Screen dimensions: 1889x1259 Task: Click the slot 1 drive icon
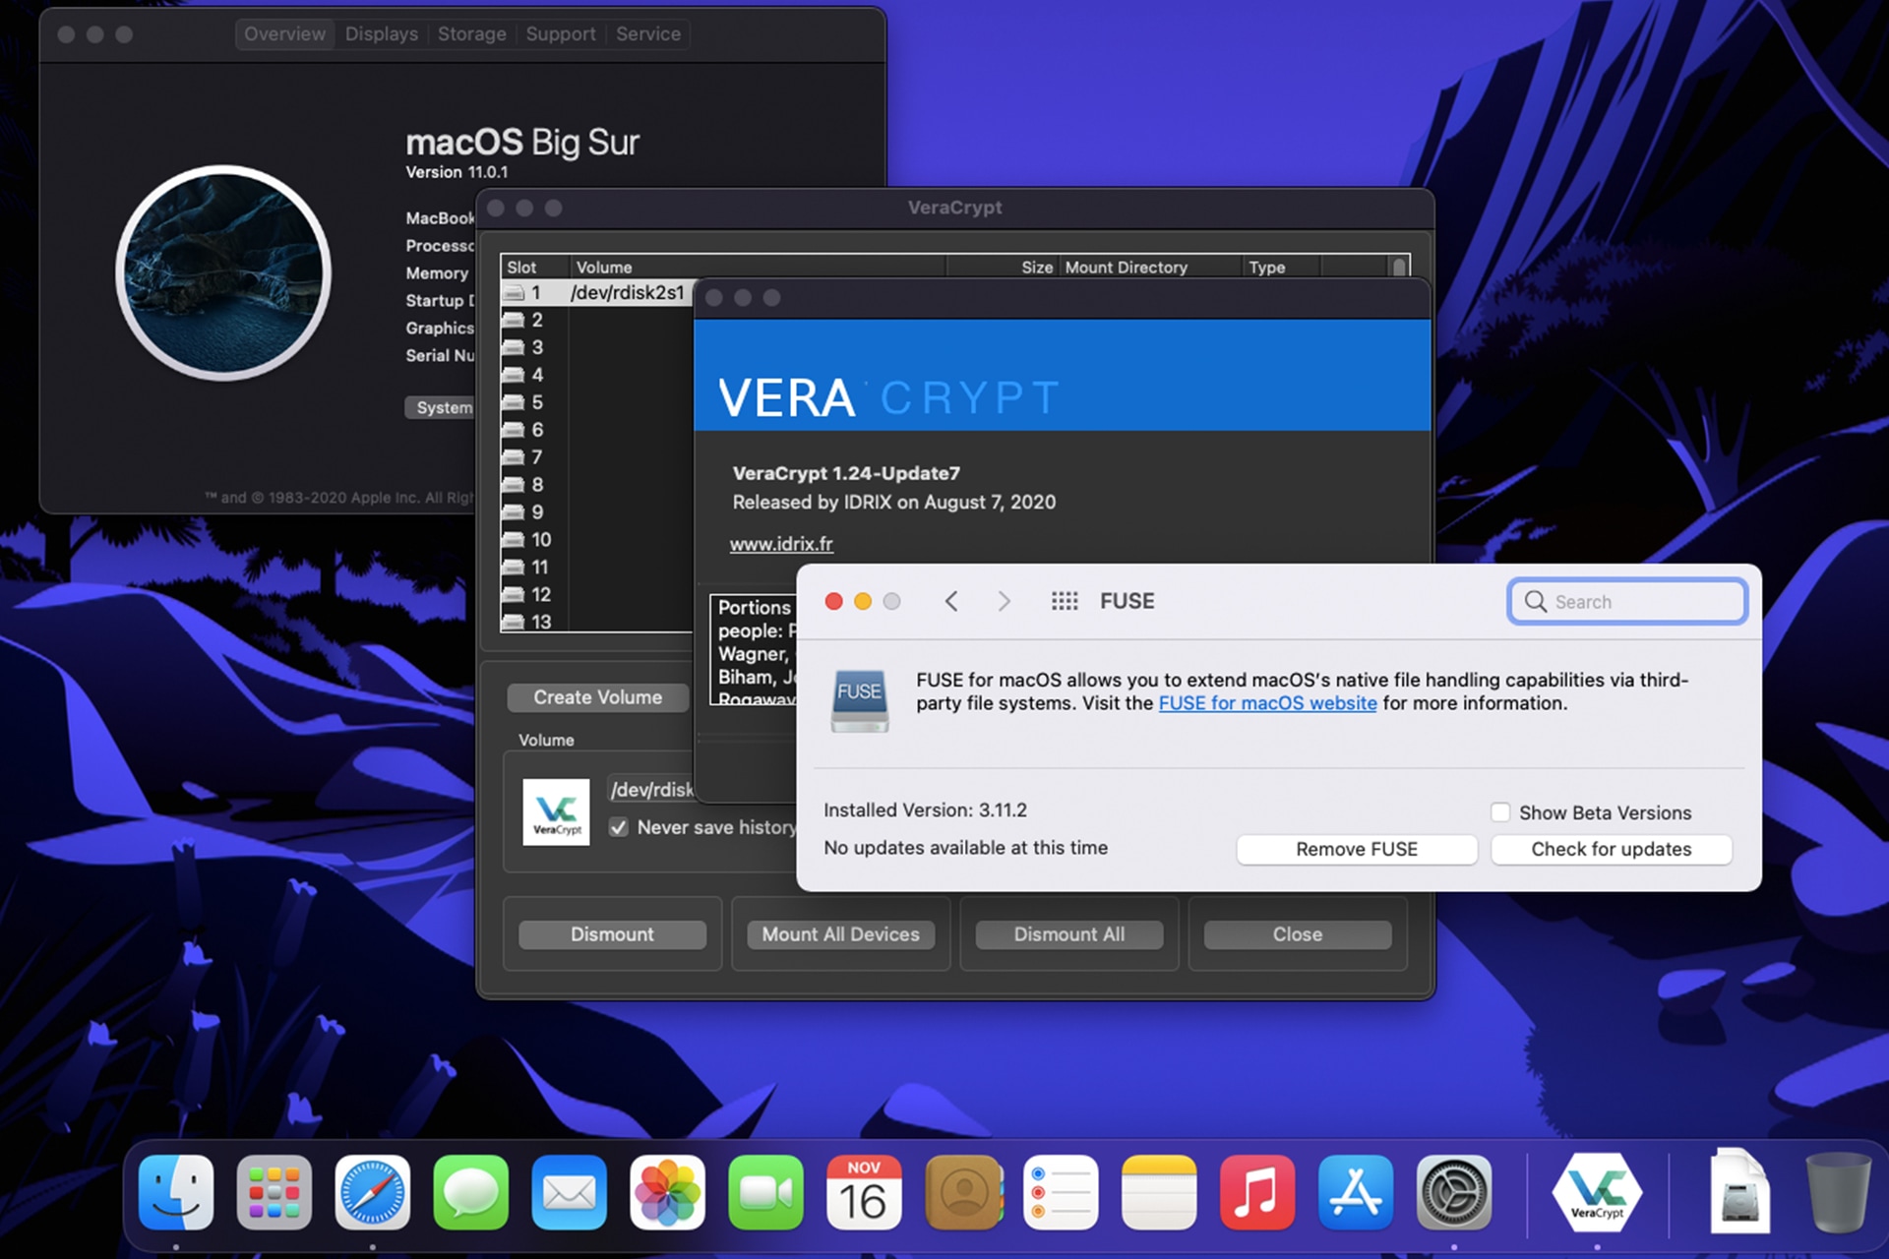tap(514, 292)
